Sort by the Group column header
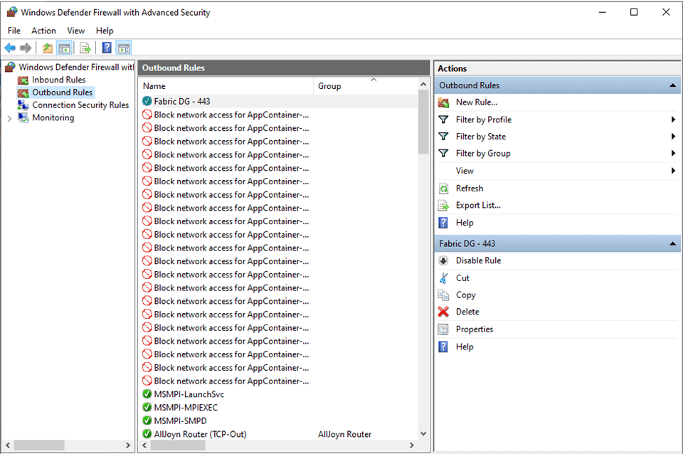This screenshot has width=683, height=454. 365,86
